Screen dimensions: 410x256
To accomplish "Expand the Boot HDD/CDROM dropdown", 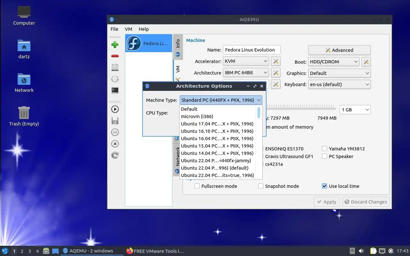I will (333, 62).
